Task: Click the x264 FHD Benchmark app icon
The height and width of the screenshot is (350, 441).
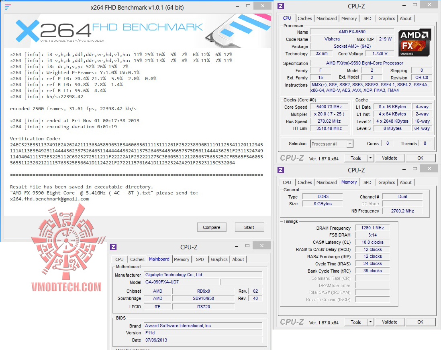Action: pos(8,7)
